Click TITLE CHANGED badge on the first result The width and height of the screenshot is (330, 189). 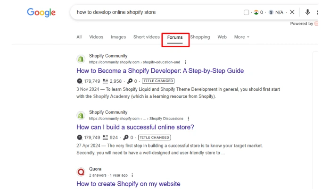(158, 81)
